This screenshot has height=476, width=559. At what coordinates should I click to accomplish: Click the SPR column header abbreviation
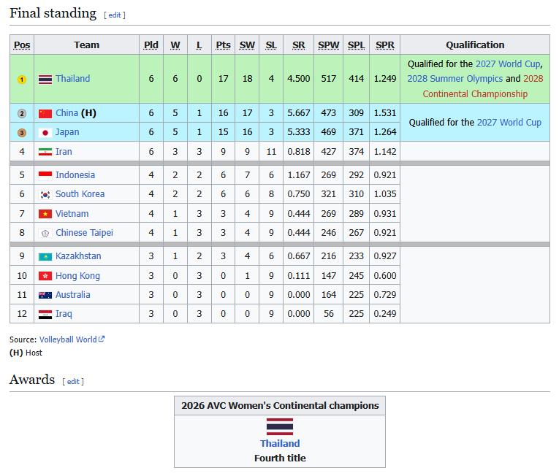(384, 45)
